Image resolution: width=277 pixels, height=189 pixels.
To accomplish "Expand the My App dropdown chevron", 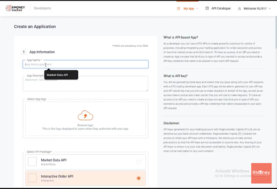I will click(197, 8).
